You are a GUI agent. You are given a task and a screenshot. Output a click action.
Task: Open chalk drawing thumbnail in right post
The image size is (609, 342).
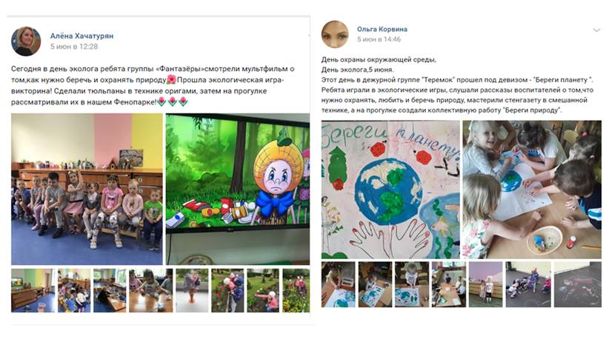[x=578, y=284]
